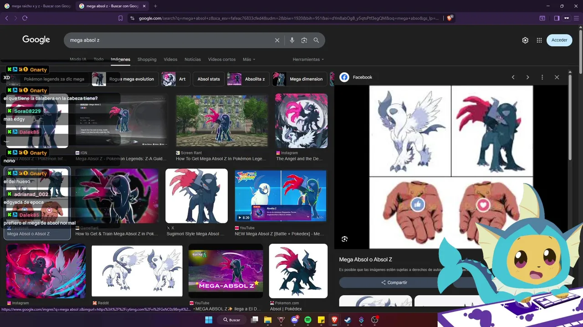Open the tab search icon in toolbar
Viewport: 583px width, 327px height.
542,18
